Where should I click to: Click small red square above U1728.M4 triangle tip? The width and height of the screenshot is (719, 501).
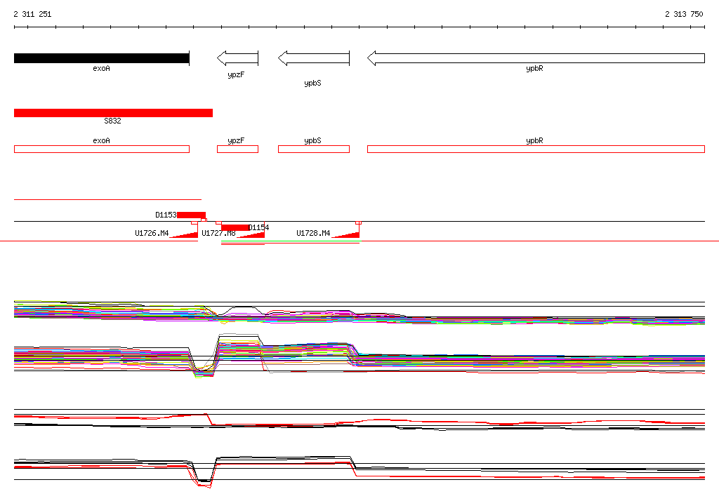[x=359, y=222]
